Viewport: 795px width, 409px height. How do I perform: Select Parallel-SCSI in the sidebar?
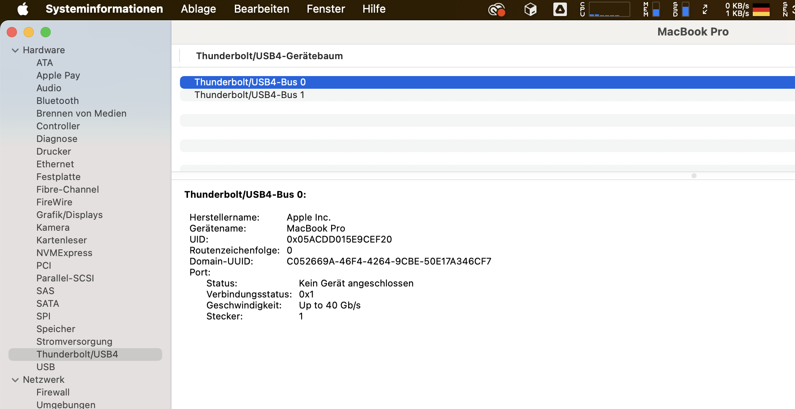(x=65, y=278)
